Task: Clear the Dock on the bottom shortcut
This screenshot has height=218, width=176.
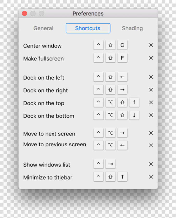Action: [x=151, y=115]
